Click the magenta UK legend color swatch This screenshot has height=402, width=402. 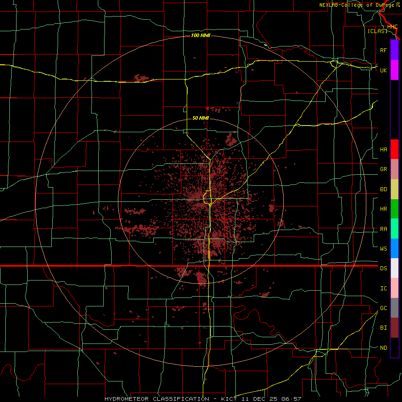pyautogui.click(x=394, y=70)
